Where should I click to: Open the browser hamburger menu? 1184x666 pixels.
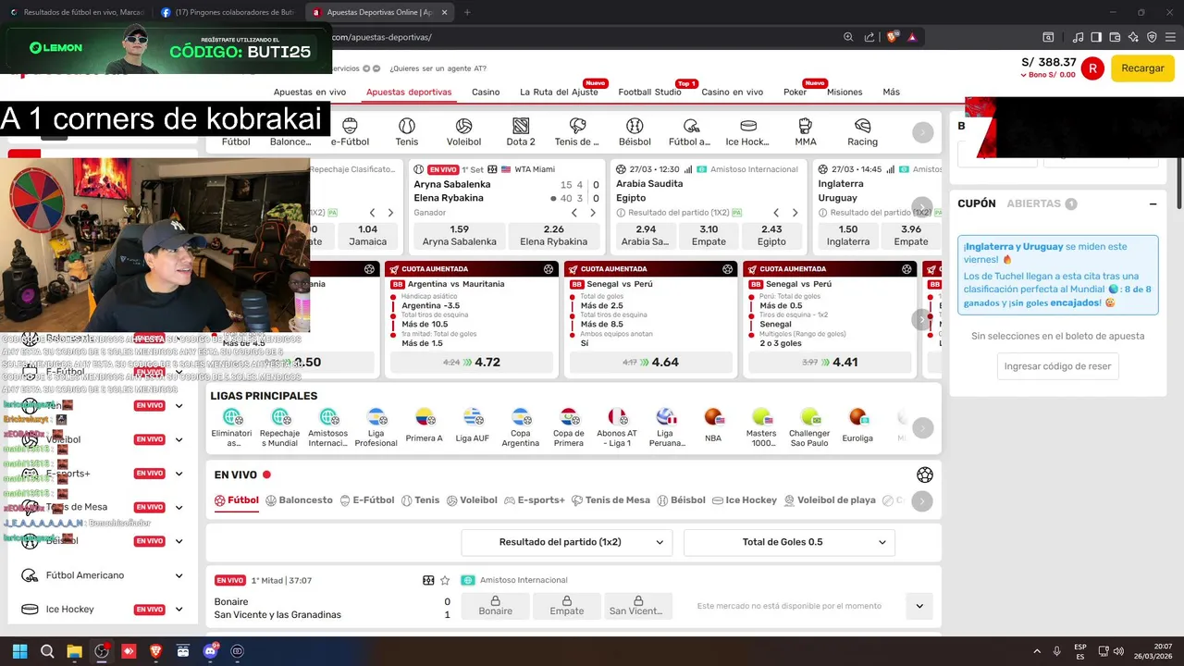coord(1170,37)
